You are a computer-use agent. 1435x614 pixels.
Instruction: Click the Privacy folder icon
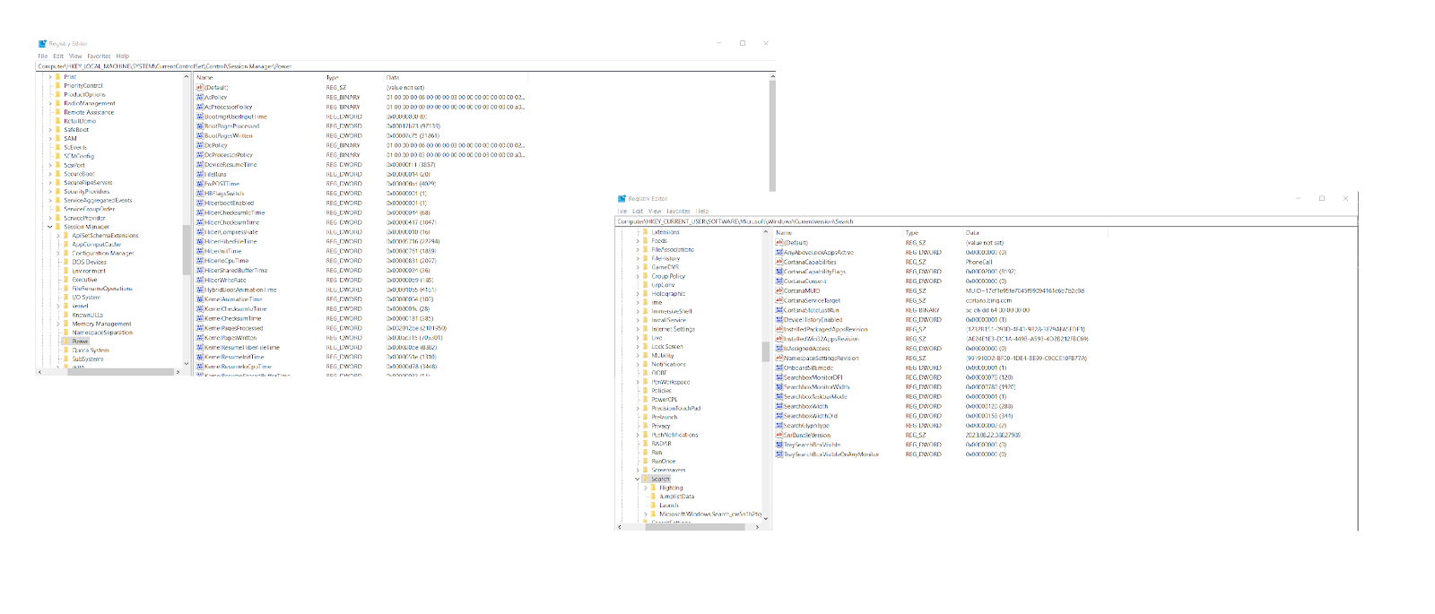click(x=646, y=426)
